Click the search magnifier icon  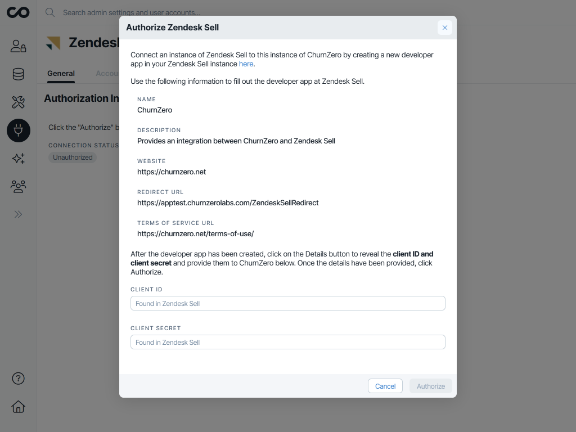tap(49, 12)
